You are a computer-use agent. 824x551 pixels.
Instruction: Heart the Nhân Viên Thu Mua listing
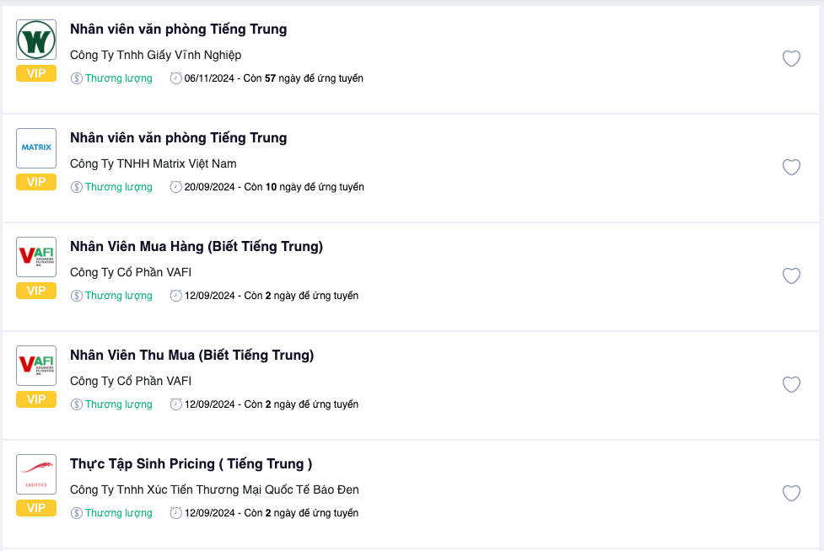pos(791,384)
